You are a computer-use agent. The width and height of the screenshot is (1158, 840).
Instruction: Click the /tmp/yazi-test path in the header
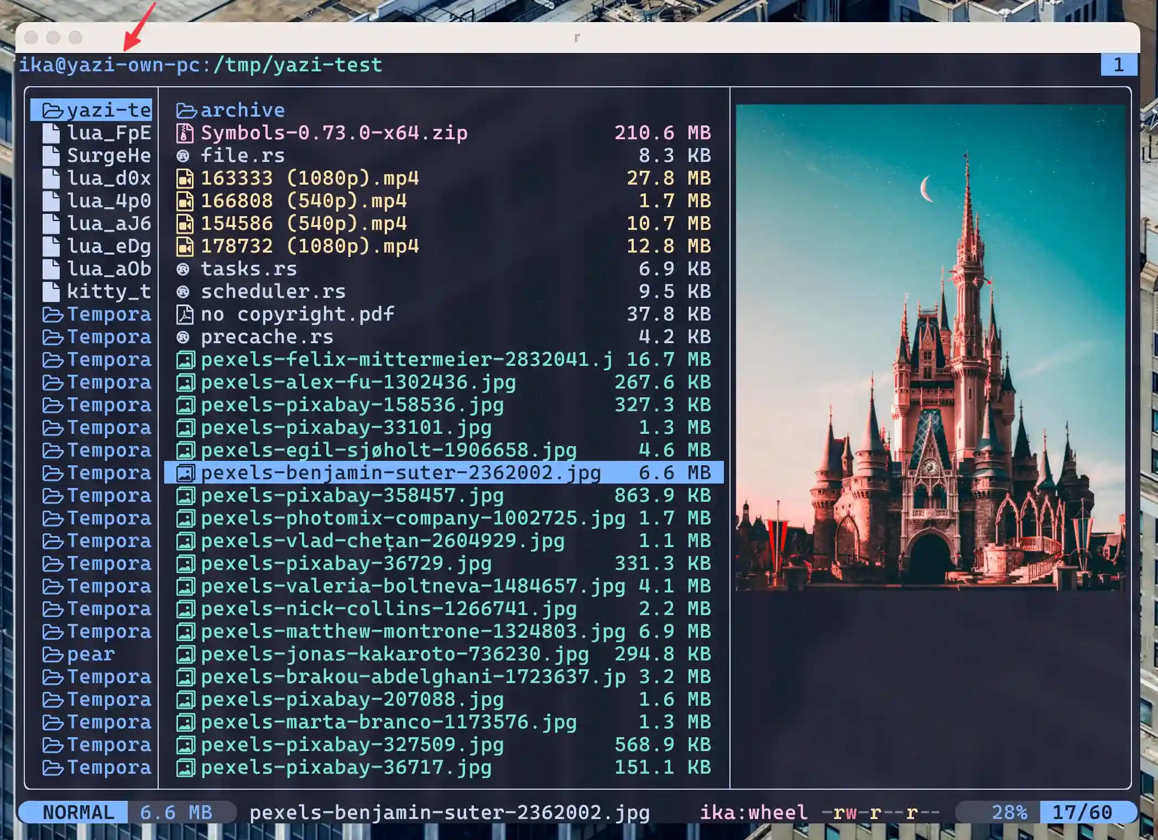297,65
